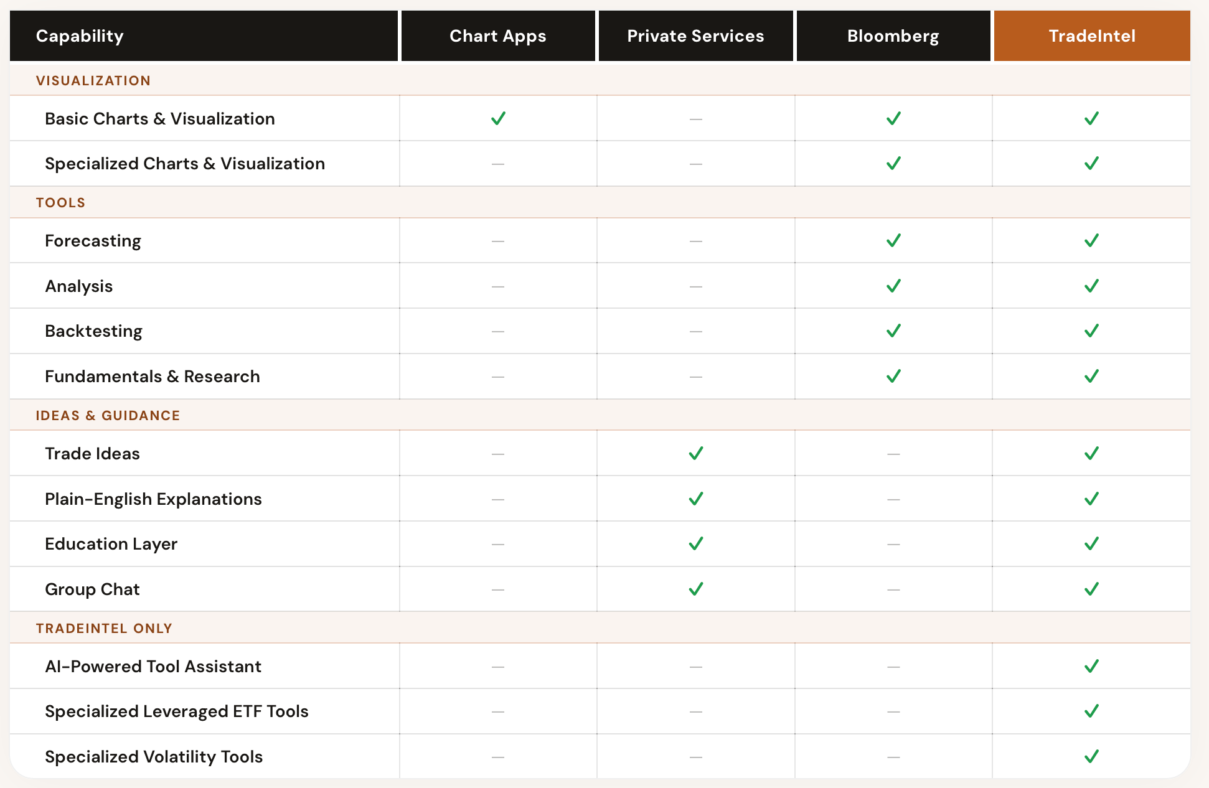Click the Specialized Charts & Visualization label
The height and width of the screenshot is (788, 1209).
pyautogui.click(x=185, y=164)
